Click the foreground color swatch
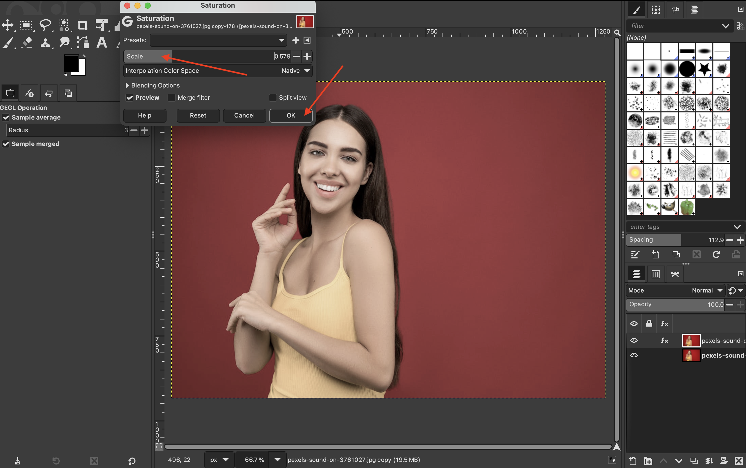Screen dimensions: 746x468 point(71,63)
